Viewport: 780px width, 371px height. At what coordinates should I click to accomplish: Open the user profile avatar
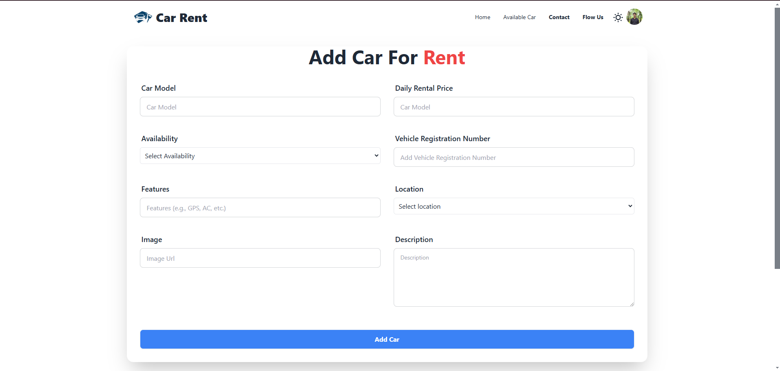pyautogui.click(x=634, y=17)
